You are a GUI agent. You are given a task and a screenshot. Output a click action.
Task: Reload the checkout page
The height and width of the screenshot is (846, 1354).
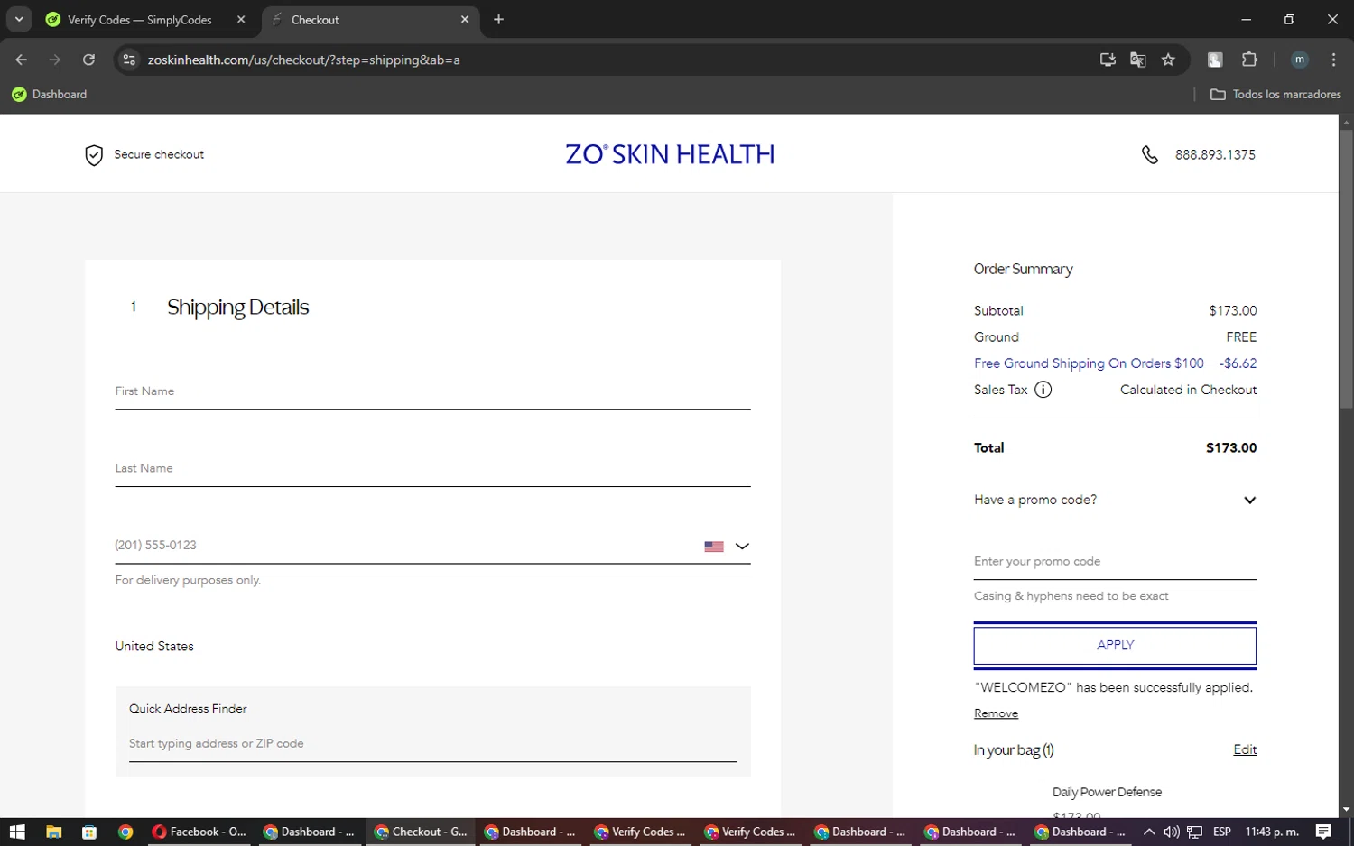(x=88, y=60)
